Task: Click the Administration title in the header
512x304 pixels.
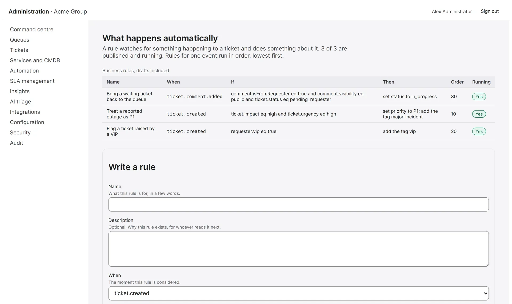Action: (x=29, y=11)
